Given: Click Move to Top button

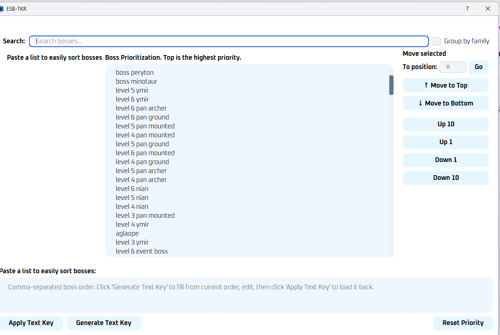Looking at the screenshot, I should 446,85.
